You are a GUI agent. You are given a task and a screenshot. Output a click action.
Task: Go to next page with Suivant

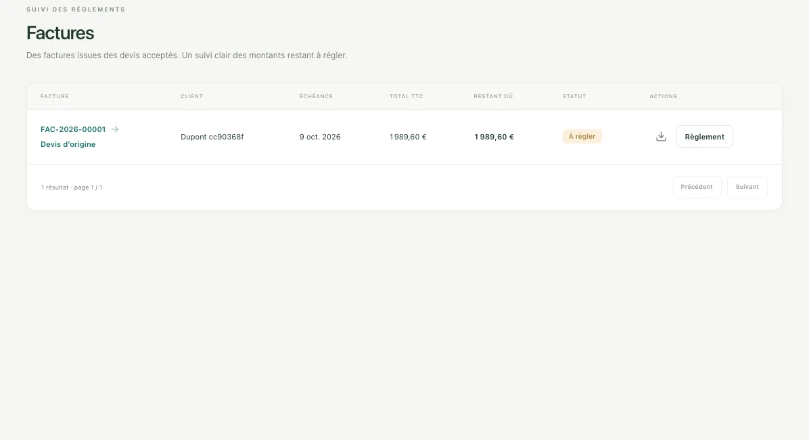[747, 187]
